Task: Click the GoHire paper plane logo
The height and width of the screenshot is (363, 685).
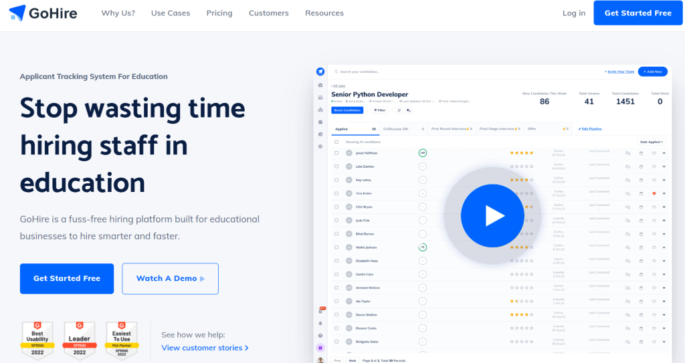Action: pos(43,13)
